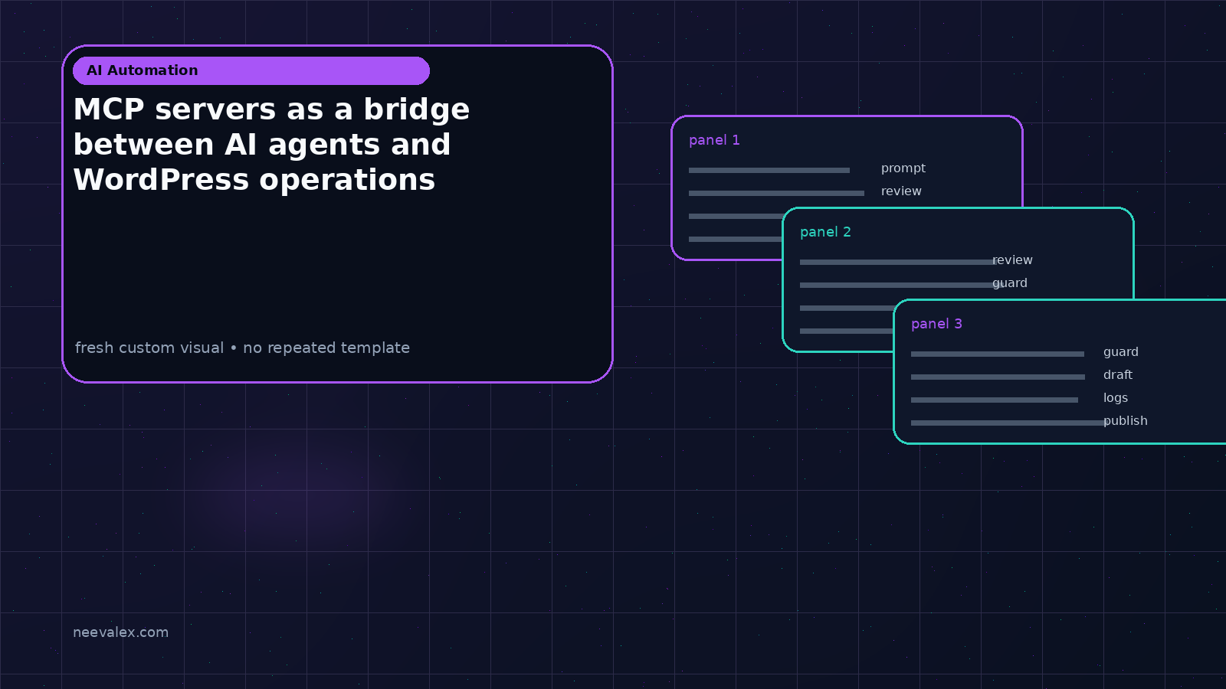Viewport: 1226px width, 689px height.
Task: Select the "panel 3" title
Action: coord(936,324)
